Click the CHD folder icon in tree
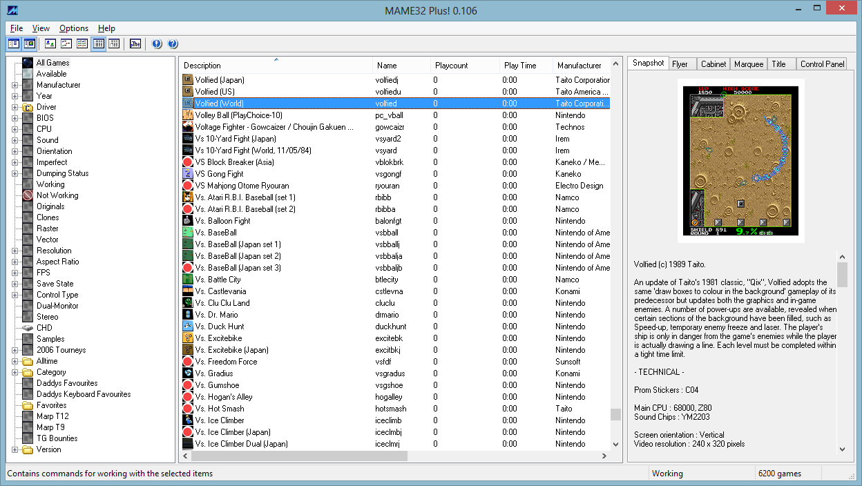 [28, 328]
